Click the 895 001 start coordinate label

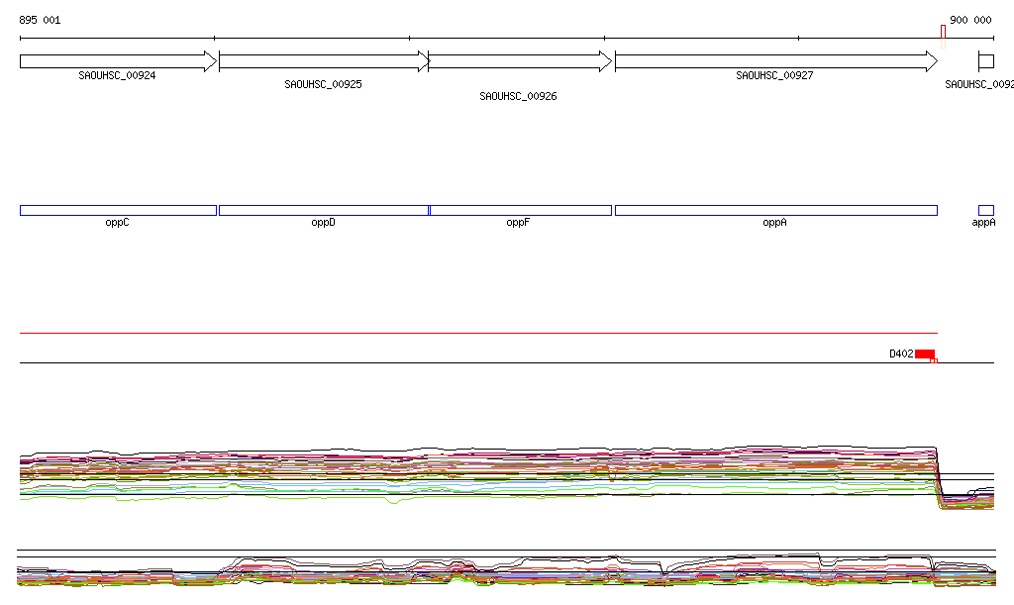(40, 20)
